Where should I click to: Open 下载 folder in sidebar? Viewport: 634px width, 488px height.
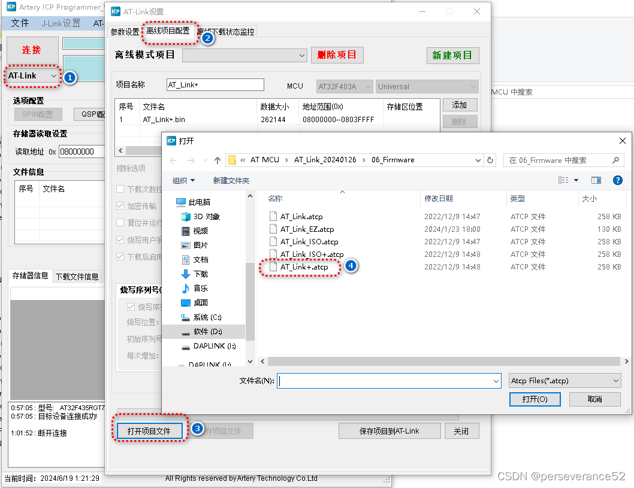click(195, 274)
